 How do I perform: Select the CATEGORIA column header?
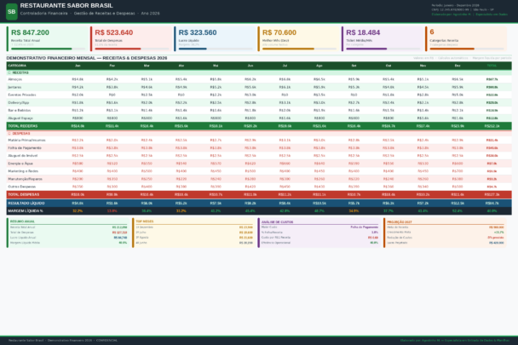[17, 65]
